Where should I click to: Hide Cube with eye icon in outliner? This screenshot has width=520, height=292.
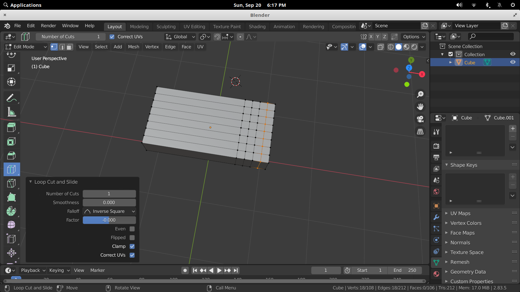coord(513,62)
